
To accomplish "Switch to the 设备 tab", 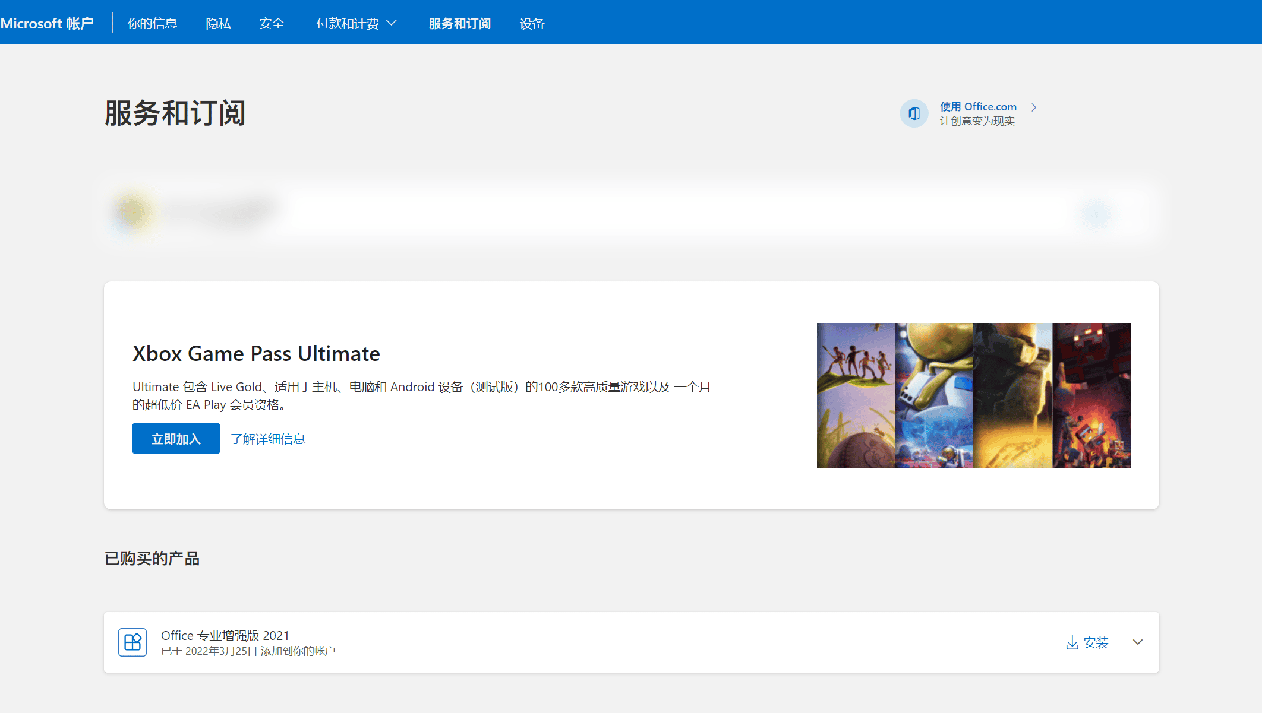I will coord(532,24).
